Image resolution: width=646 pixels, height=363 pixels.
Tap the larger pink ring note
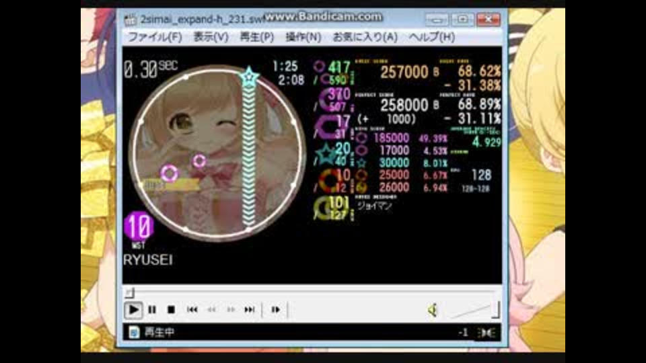coord(170,173)
